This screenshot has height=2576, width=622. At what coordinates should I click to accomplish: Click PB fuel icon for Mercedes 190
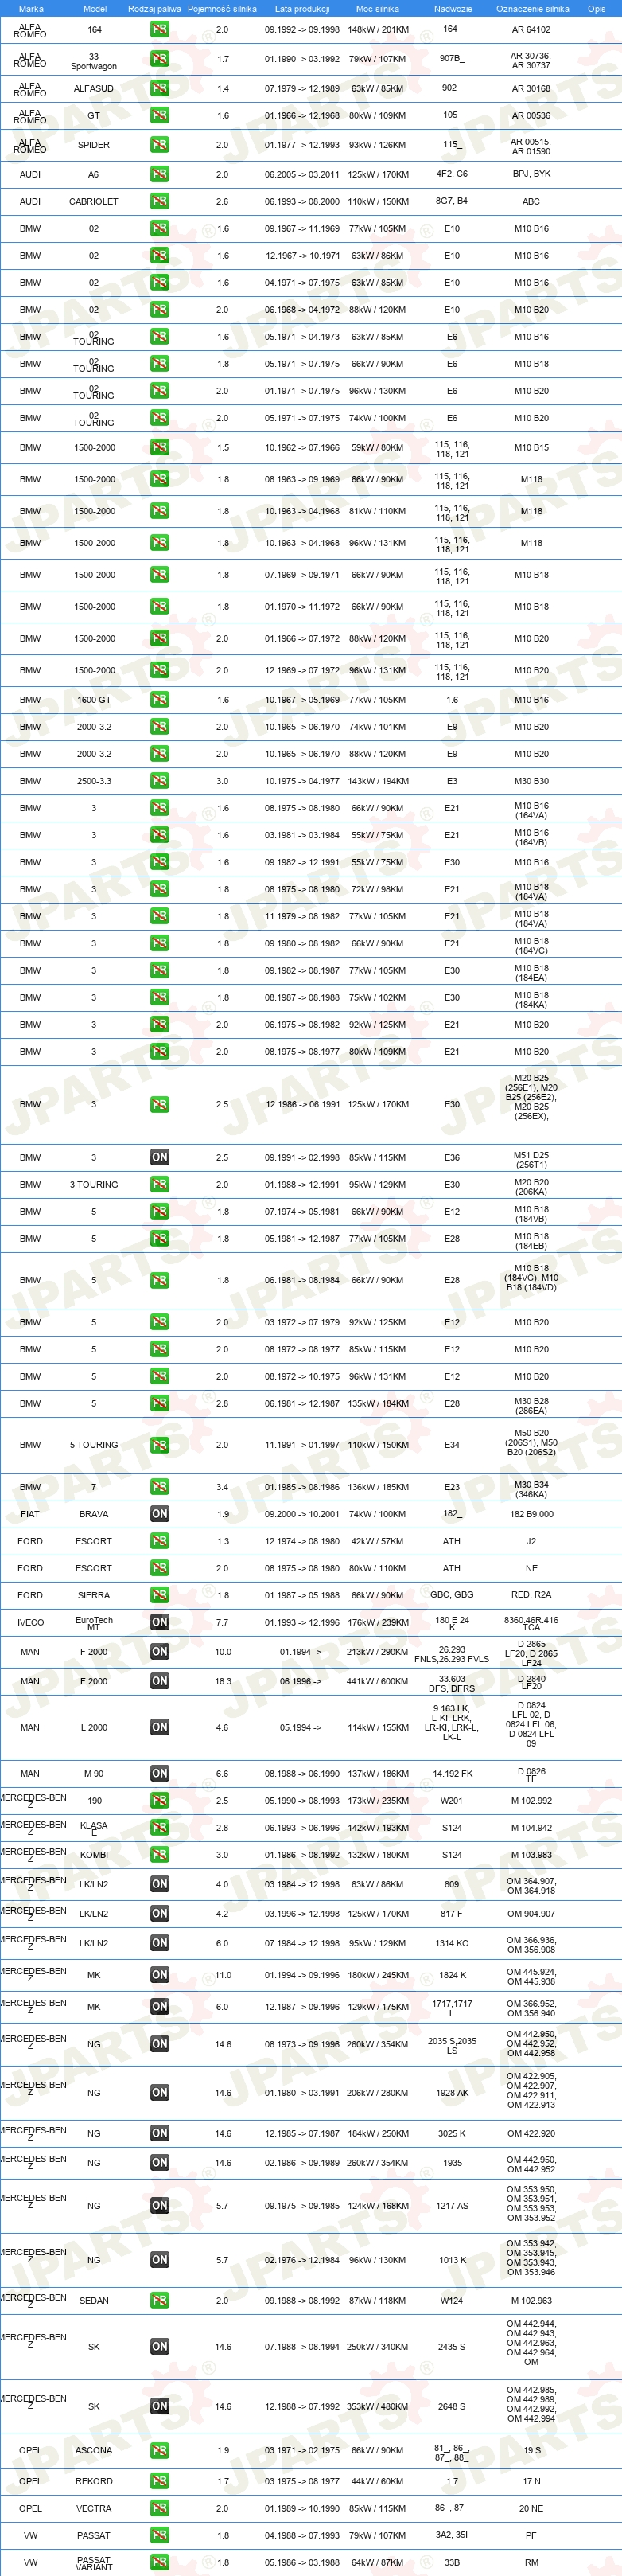159,1800
